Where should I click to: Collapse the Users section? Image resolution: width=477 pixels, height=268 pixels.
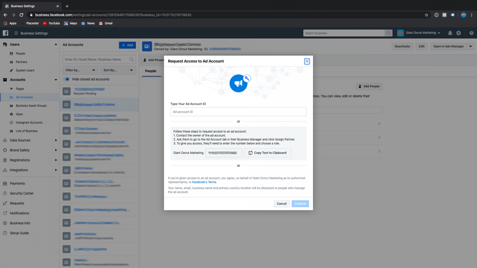pos(56,44)
